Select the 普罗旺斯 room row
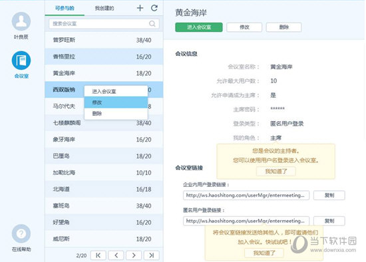 pyautogui.click(x=104, y=40)
